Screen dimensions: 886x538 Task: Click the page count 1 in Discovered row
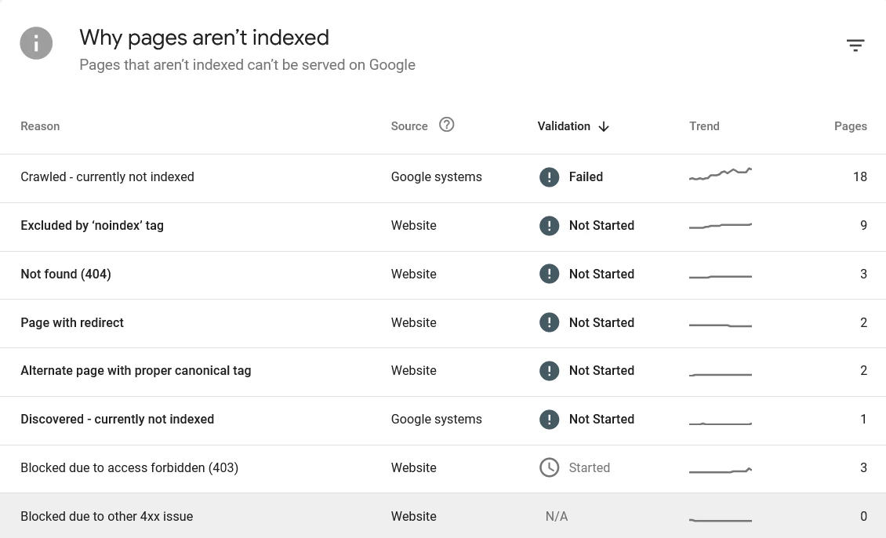pos(863,420)
